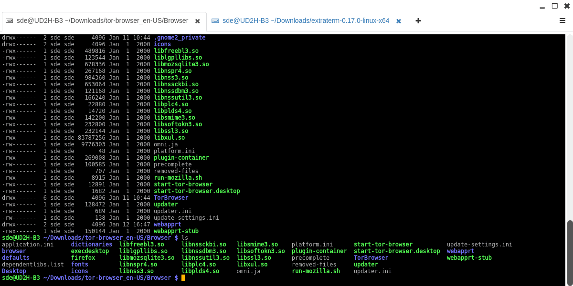This screenshot has height=286, width=573.
Task: Click platform.ini in long listing
Action: coord(174,151)
